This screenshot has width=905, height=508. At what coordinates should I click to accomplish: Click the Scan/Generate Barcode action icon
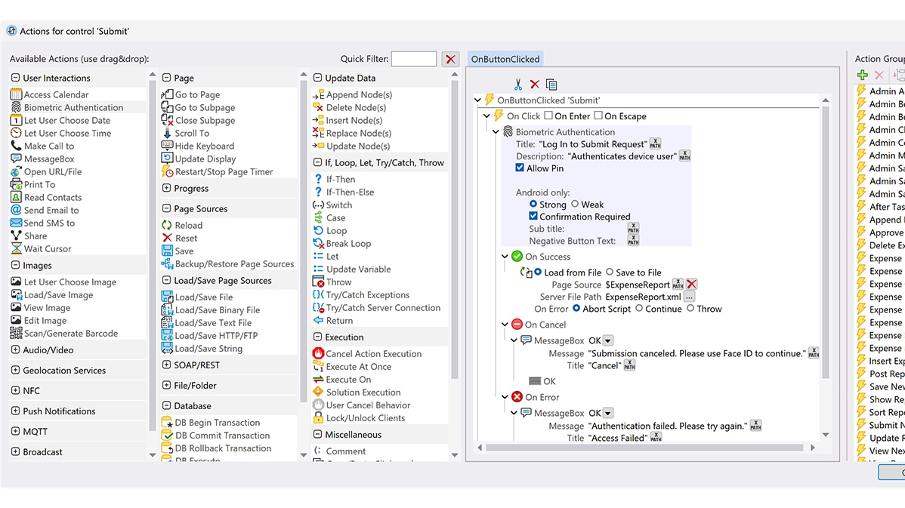(x=17, y=334)
